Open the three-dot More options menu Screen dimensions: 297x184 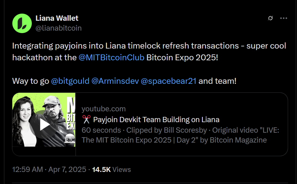pos(283,18)
